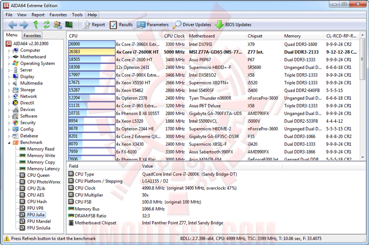
Task: Select the AIDA64 v2.30.1900 root node
Action: (x=27, y=43)
